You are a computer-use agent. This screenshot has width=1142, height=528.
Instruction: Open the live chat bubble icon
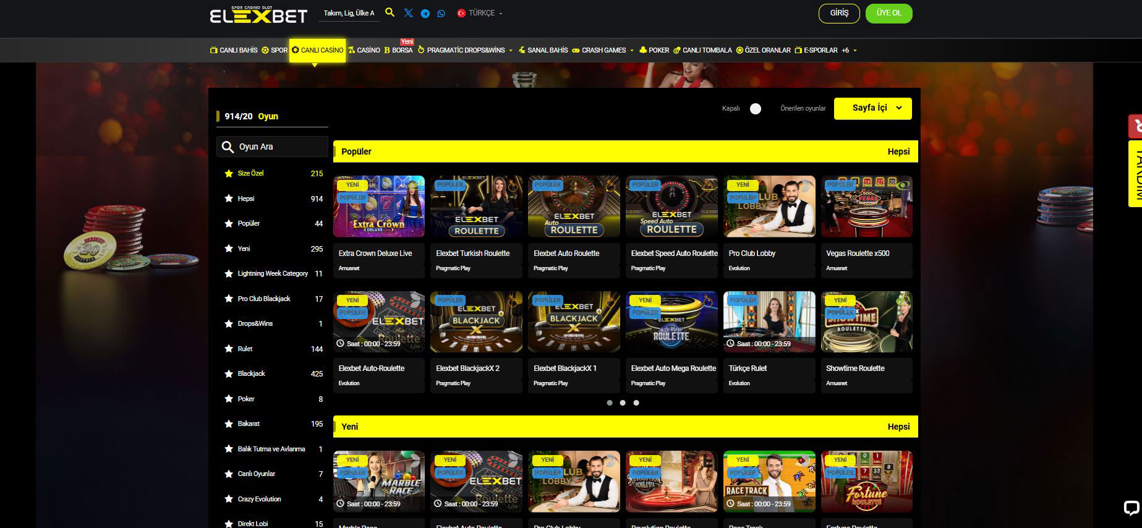pos(1131,508)
